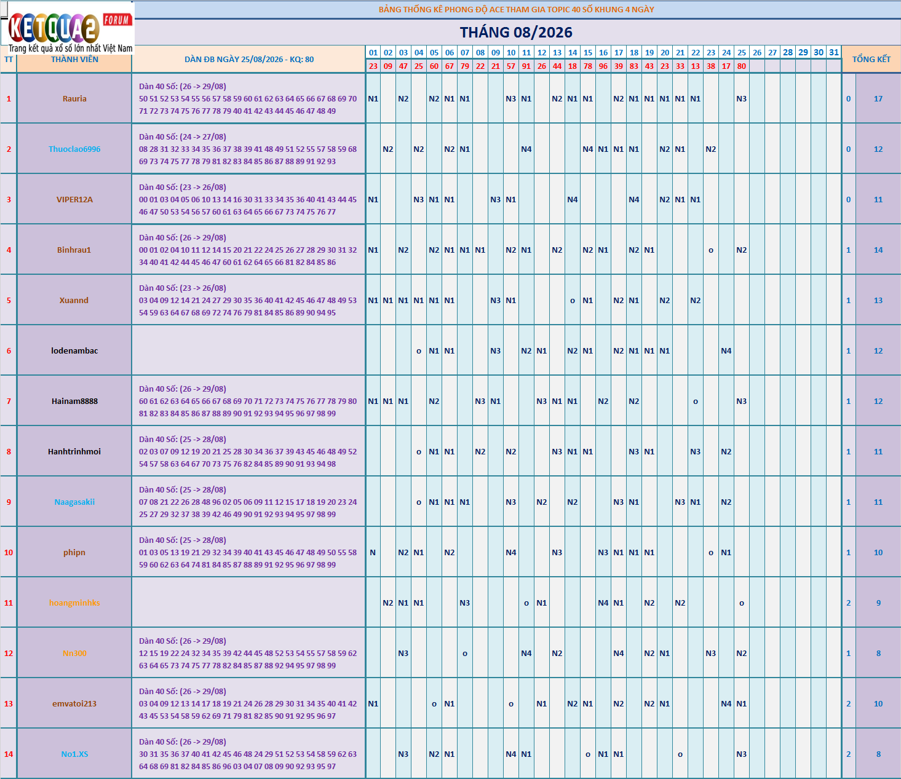This screenshot has width=901, height=779.
Task: Click result 47 in the red results row
Action: (403, 66)
